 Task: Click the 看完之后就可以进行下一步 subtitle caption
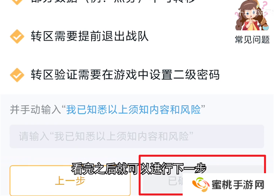(139, 169)
